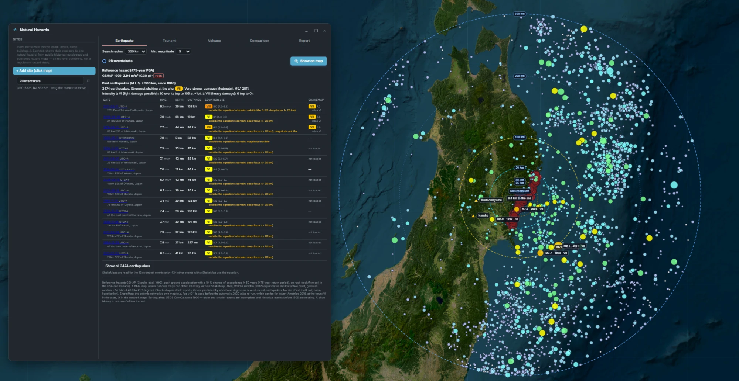
Task: Open the Volcano tab
Action: (214, 41)
